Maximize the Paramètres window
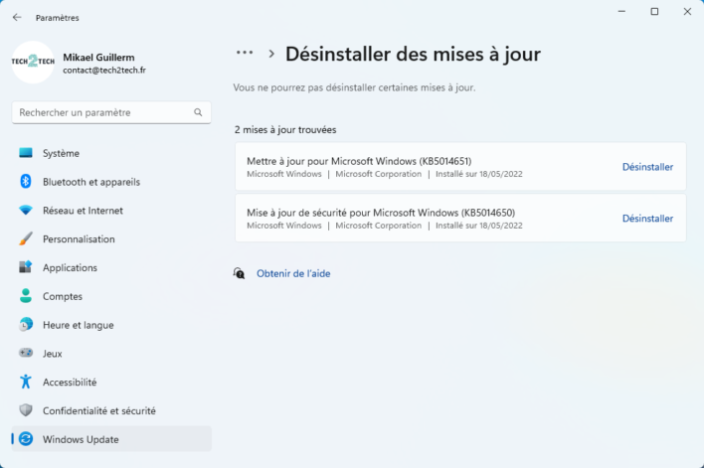 [x=654, y=11]
